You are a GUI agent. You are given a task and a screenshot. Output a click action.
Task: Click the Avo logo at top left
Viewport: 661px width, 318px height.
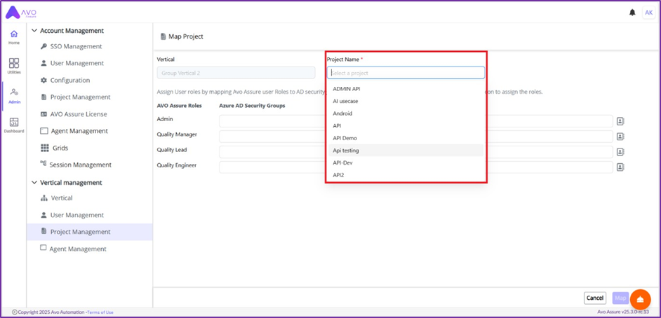coord(22,13)
